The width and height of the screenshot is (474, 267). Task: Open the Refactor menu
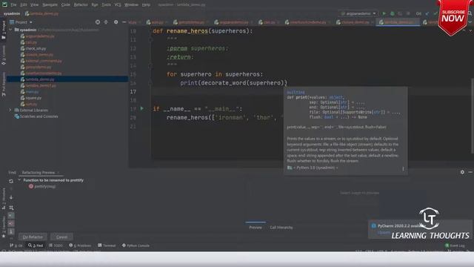[81, 5]
